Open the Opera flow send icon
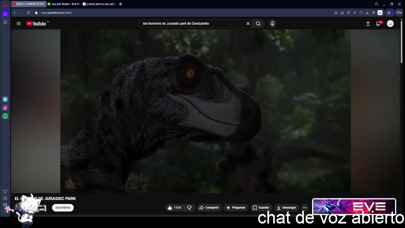The image size is (405, 228). (355, 13)
